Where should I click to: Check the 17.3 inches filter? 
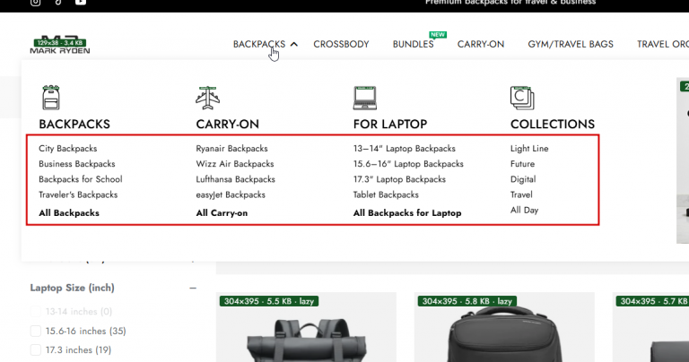(x=36, y=349)
